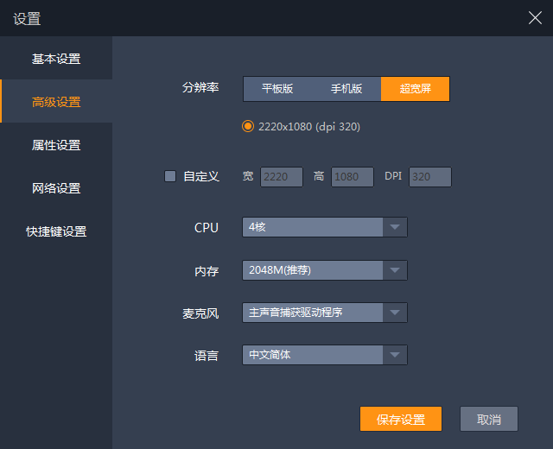Click the 高 height input field

point(352,177)
